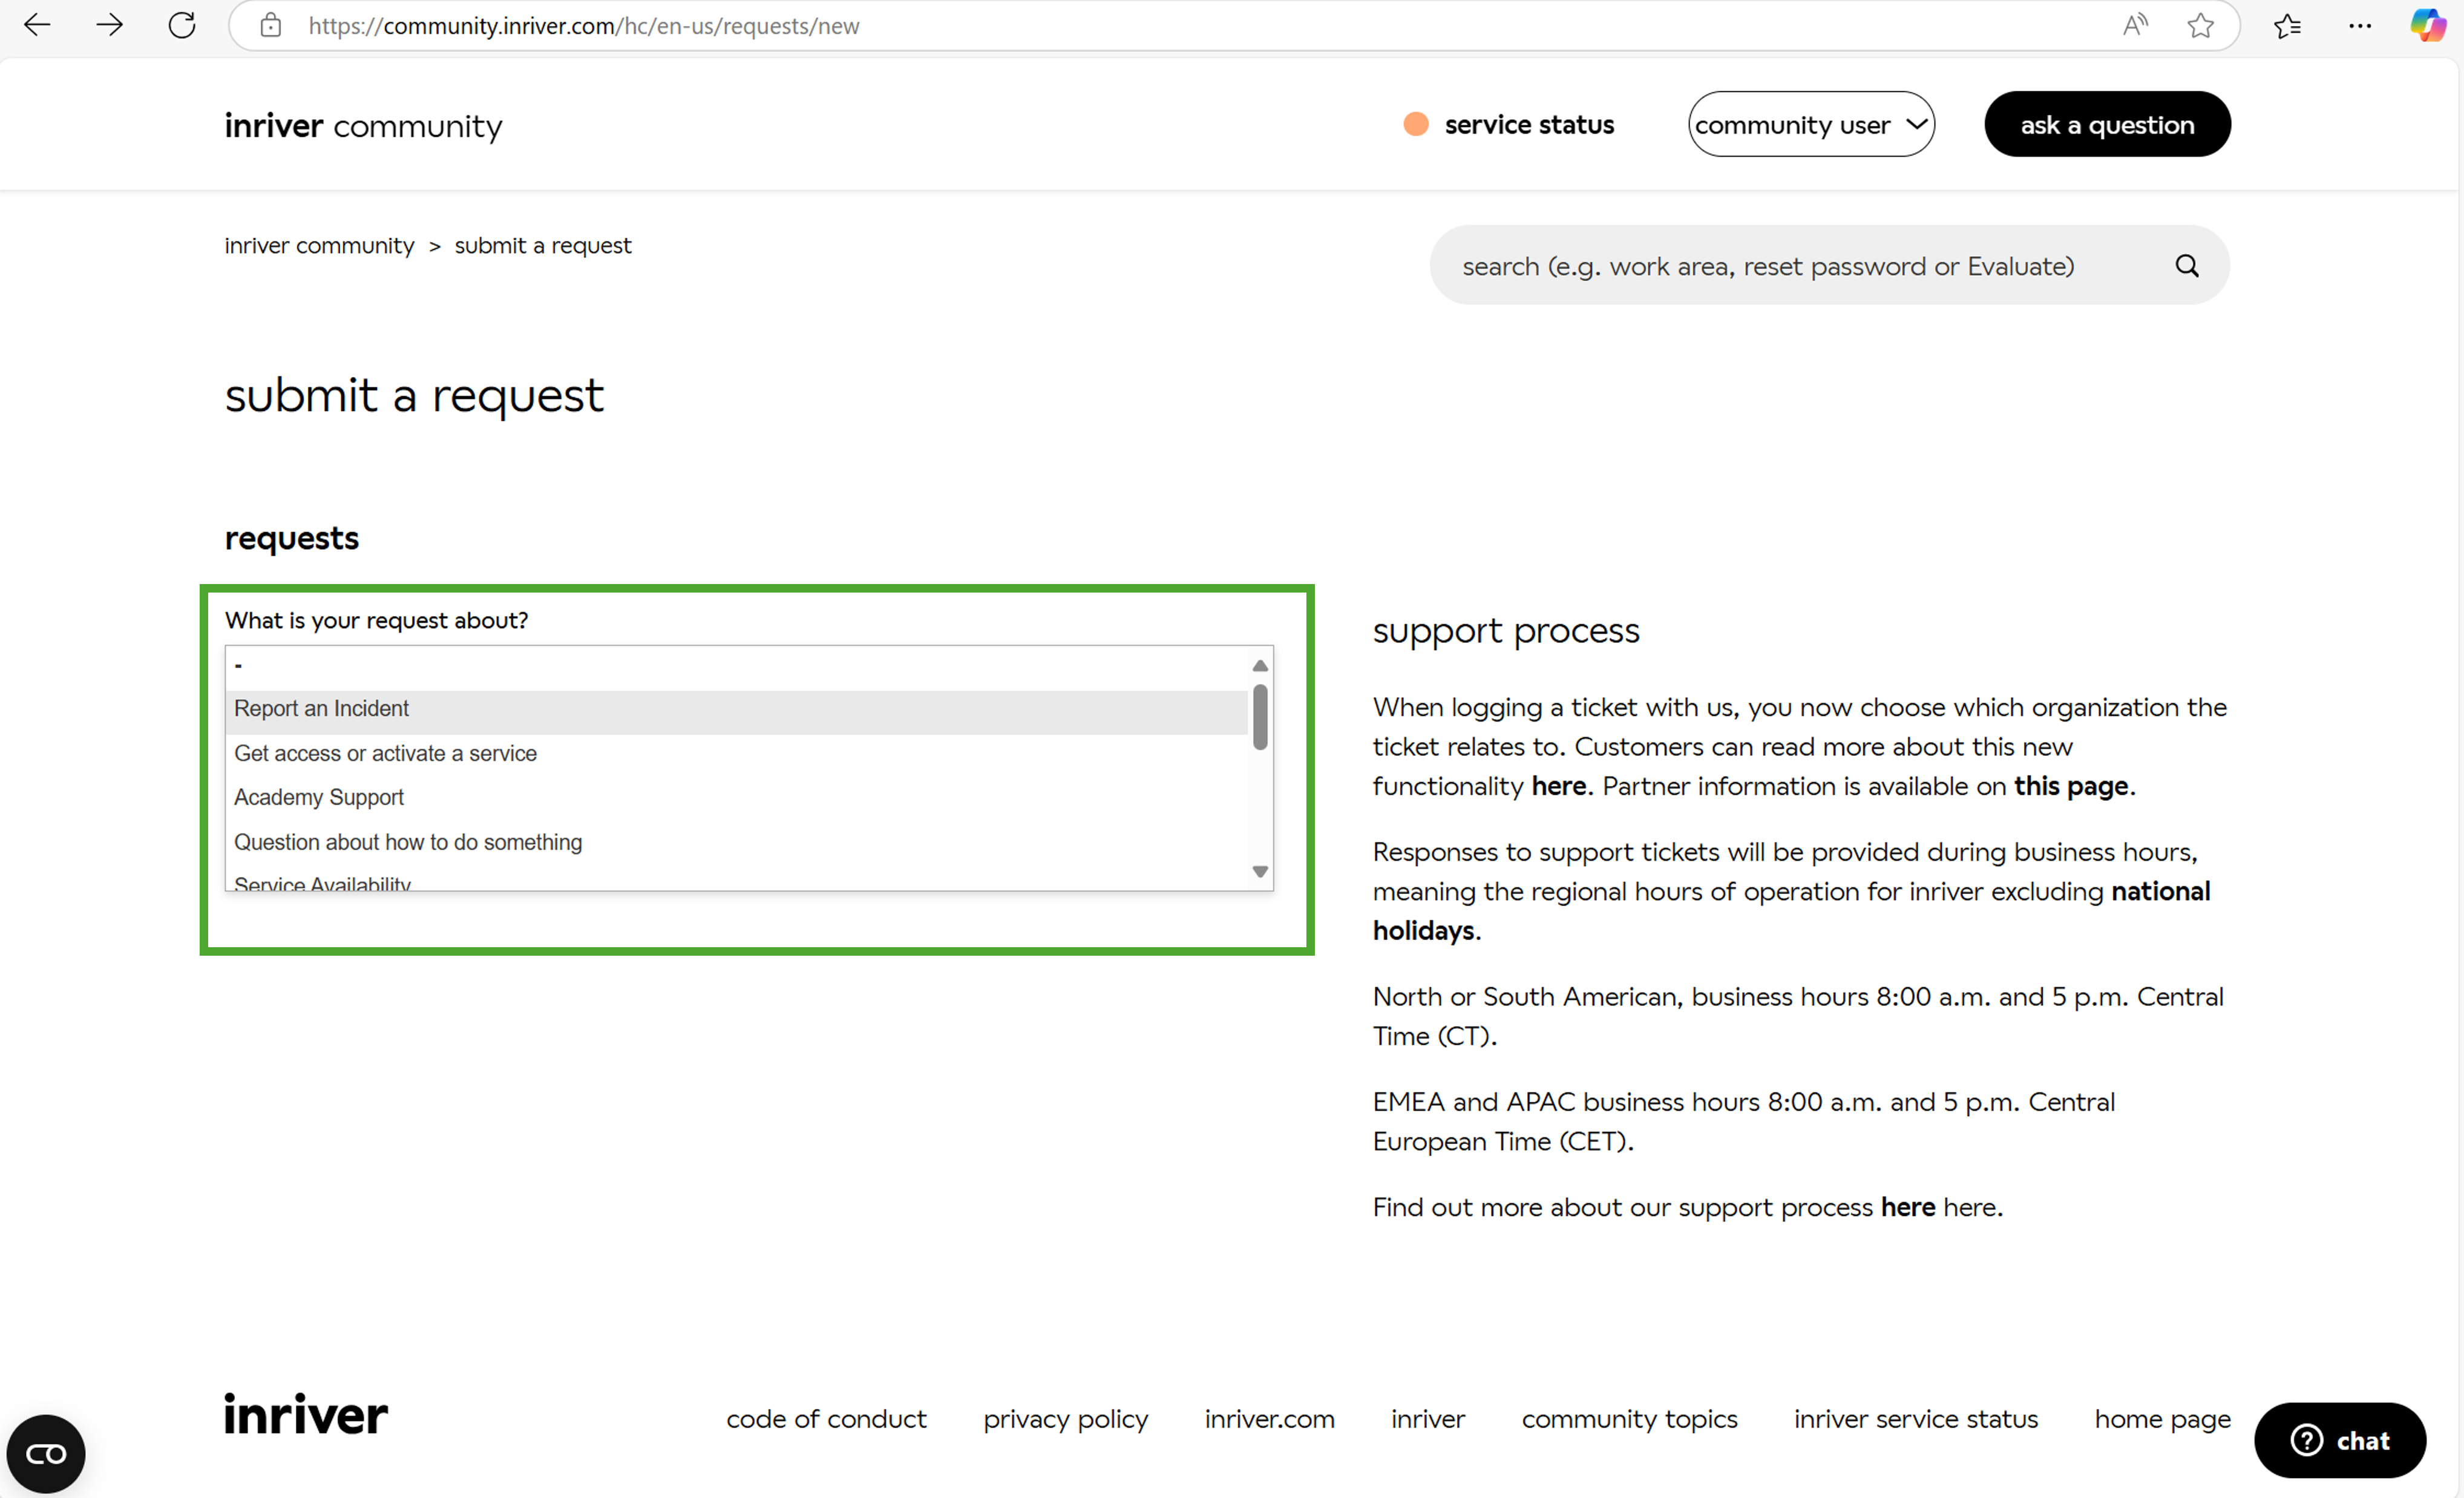Image resolution: width=2464 pixels, height=1498 pixels.
Task: Add page to favorites with star icon
Action: tap(2200, 26)
